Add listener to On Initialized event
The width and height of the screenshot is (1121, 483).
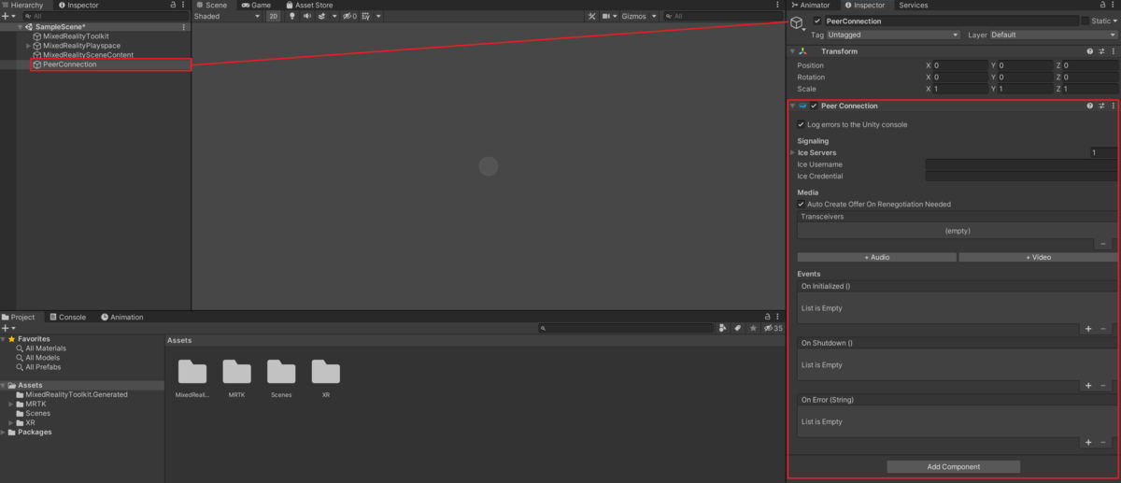tap(1088, 329)
